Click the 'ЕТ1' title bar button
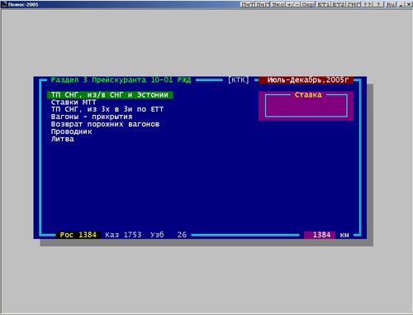Image resolution: width=413 pixels, height=315 pixels. 324,4
